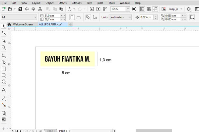Click the Quick customize plus button
This screenshot has height=132, width=199.
pyautogui.click(x=4, y=129)
